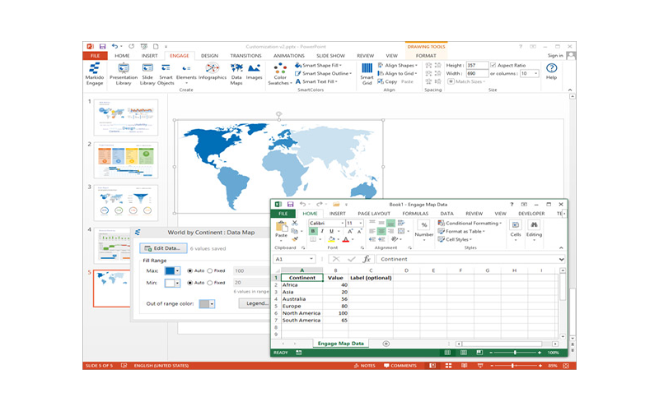Image resolution: width=659 pixels, height=411 pixels.
Task: Open the Presentation Library
Action: coord(124,74)
